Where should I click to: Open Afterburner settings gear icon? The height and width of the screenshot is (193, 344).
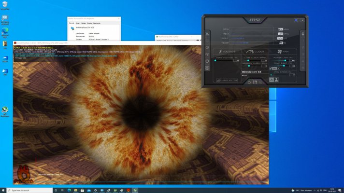tap(207, 61)
